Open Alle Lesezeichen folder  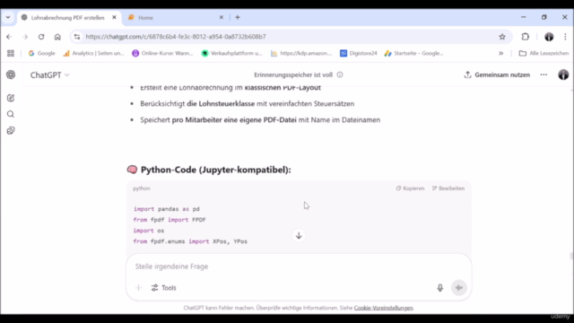[544, 53]
